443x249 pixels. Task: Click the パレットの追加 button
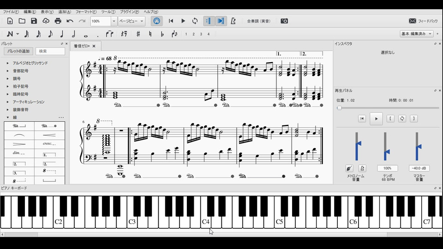coord(18,51)
